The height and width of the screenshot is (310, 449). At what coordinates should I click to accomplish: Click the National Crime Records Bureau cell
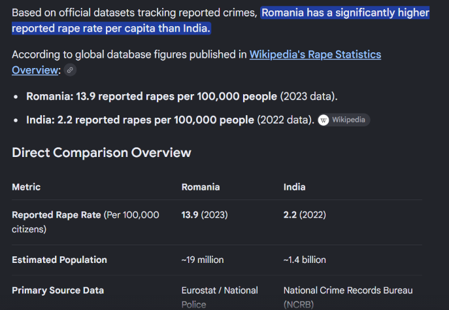(348, 298)
